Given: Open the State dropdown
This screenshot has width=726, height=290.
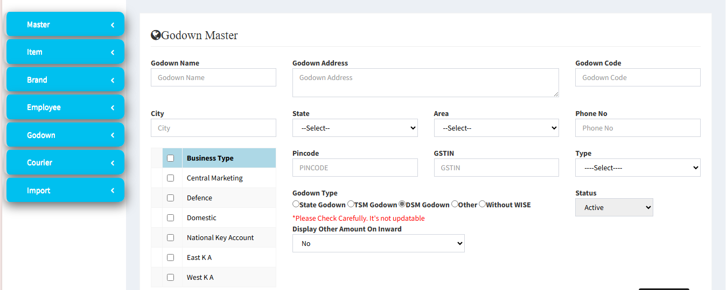Looking at the screenshot, I should [355, 128].
